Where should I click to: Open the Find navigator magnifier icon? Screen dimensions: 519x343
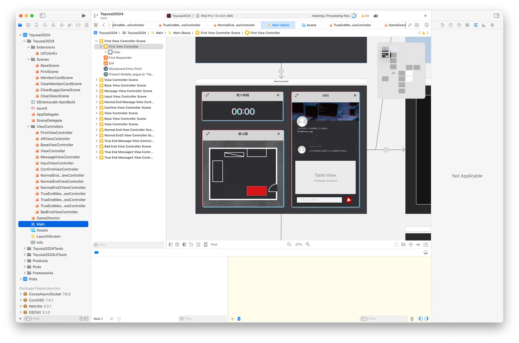tap(45, 25)
